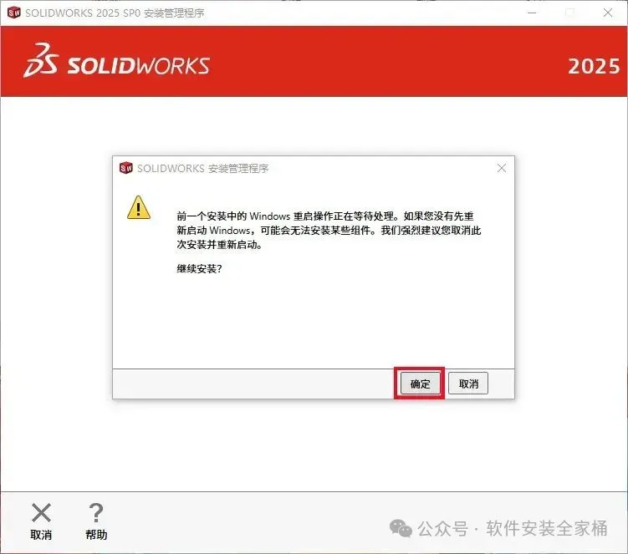Click the 帮助 label under the question mark
Screen dimensions: 628x554
[96, 535]
